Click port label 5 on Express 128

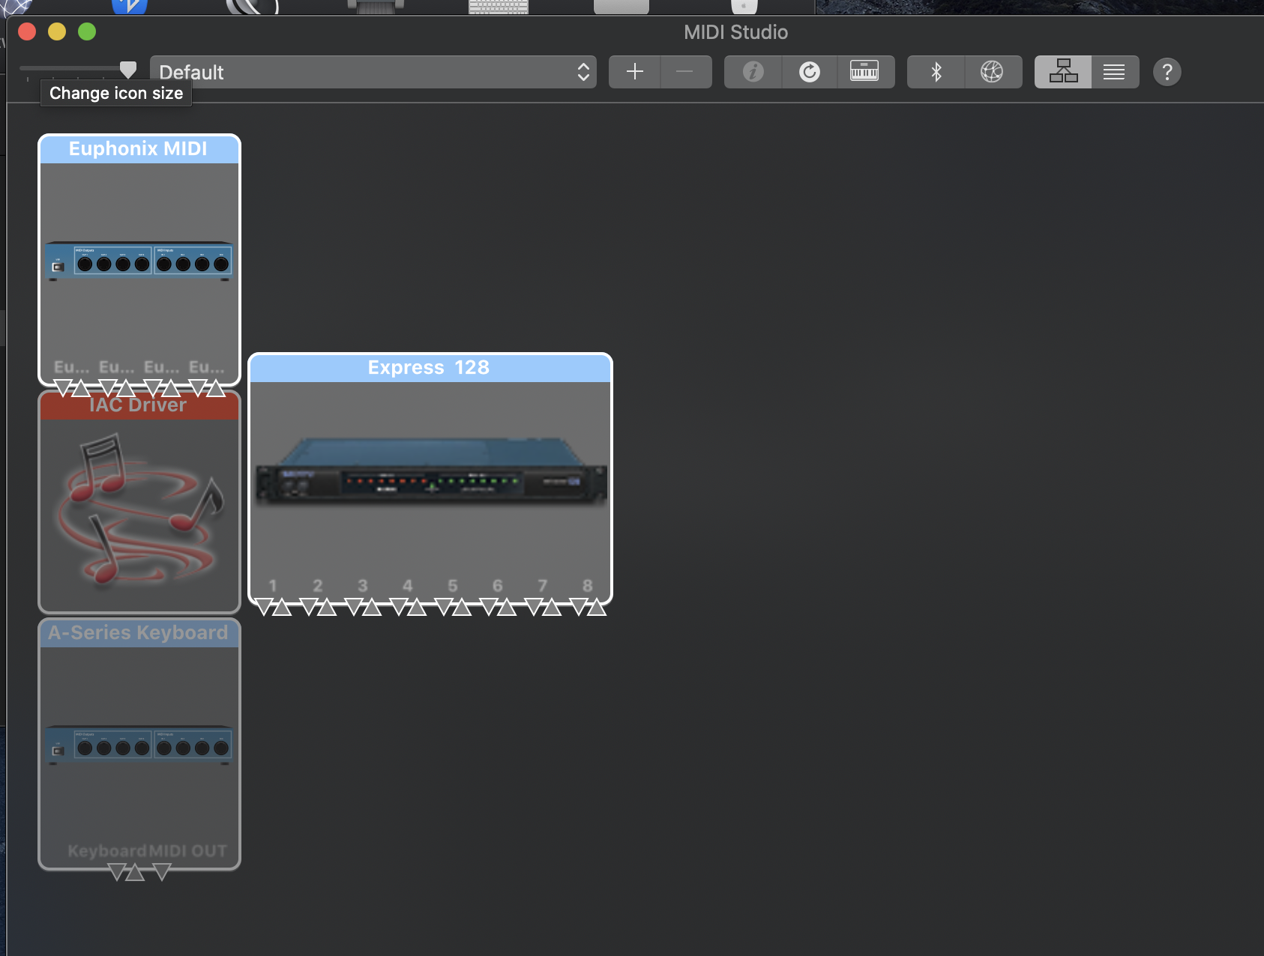[453, 586]
